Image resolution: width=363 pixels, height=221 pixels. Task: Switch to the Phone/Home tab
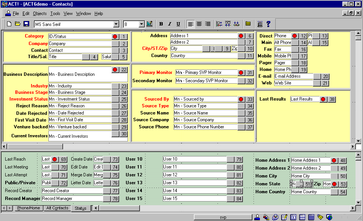[x=28, y=208]
